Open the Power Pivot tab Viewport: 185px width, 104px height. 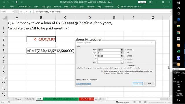coord(109,7)
